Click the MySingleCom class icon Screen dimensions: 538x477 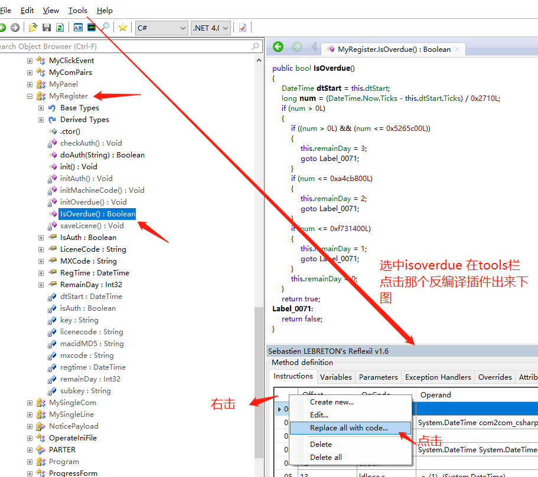click(x=41, y=403)
